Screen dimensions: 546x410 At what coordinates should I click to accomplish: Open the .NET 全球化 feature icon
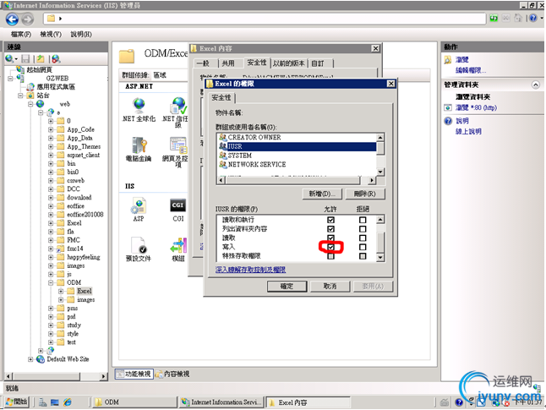(139, 105)
